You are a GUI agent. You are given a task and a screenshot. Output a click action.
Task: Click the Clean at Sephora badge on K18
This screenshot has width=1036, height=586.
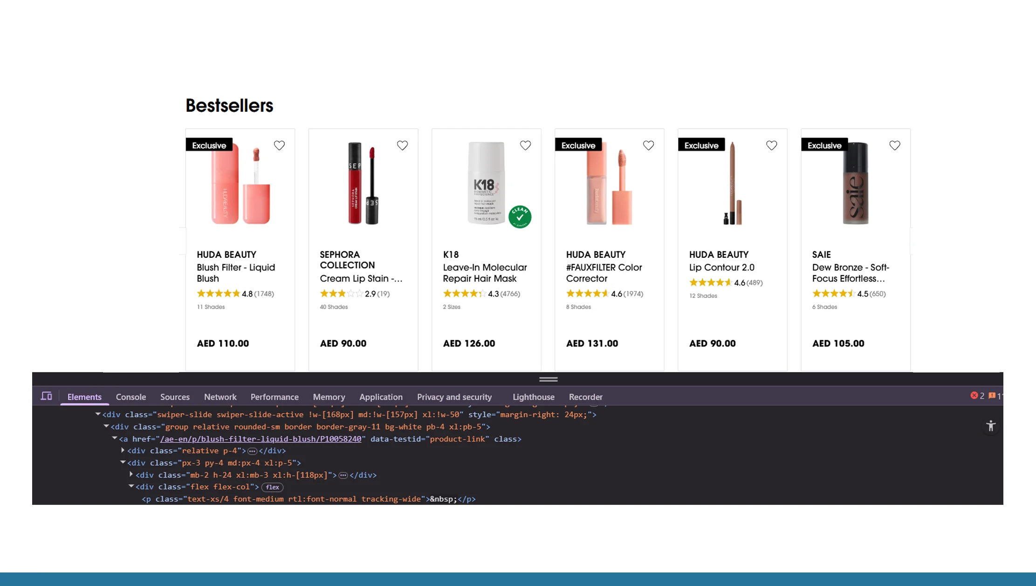tap(520, 216)
